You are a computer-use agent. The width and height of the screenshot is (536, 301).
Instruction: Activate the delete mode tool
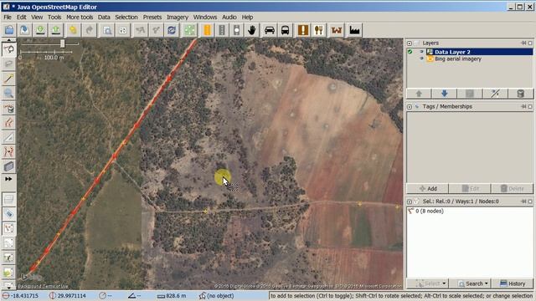point(9,108)
